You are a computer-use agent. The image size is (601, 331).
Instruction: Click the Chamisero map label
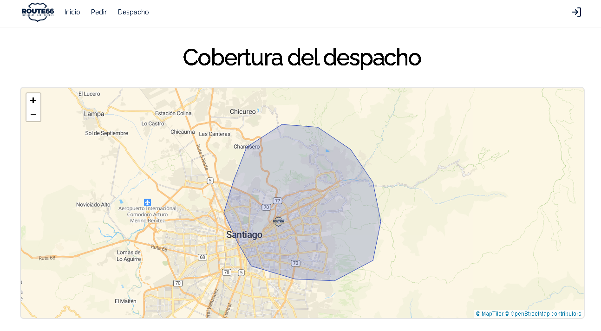pyautogui.click(x=247, y=147)
